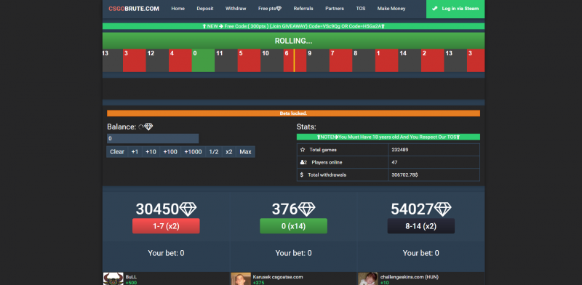Open the Home page
This screenshot has width=582, height=285.
[178, 9]
